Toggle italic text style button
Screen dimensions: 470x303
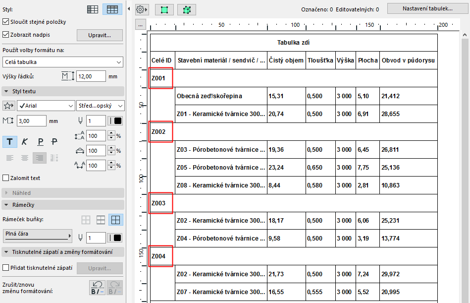pyautogui.click(x=25, y=141)
